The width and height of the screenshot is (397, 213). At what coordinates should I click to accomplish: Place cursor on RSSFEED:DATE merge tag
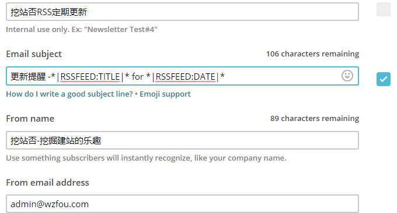point(185,76)
